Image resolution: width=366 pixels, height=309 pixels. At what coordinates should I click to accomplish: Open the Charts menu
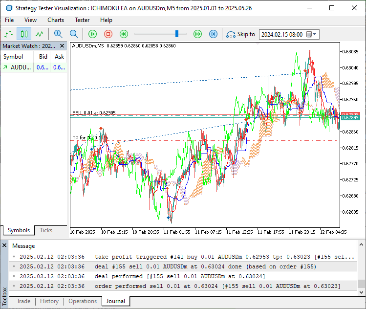(x=56, y=20)
